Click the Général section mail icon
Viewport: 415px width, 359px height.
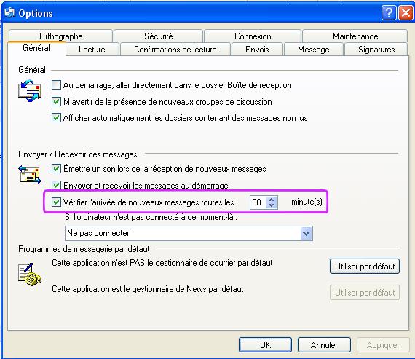pos(30,91)
